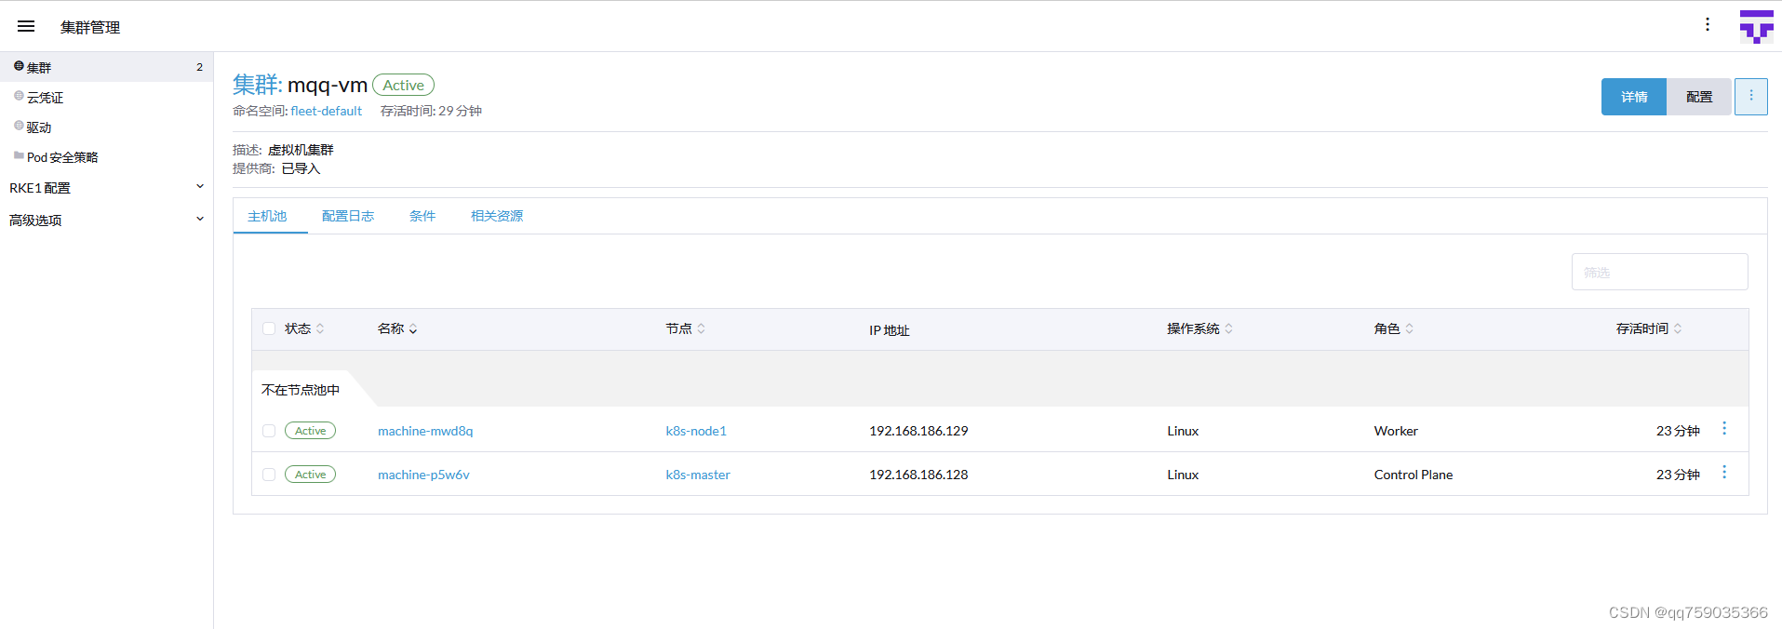The image size is (1782, 629).
Task: Focus the 筛选 filter input field
Action: (1659, 272)
